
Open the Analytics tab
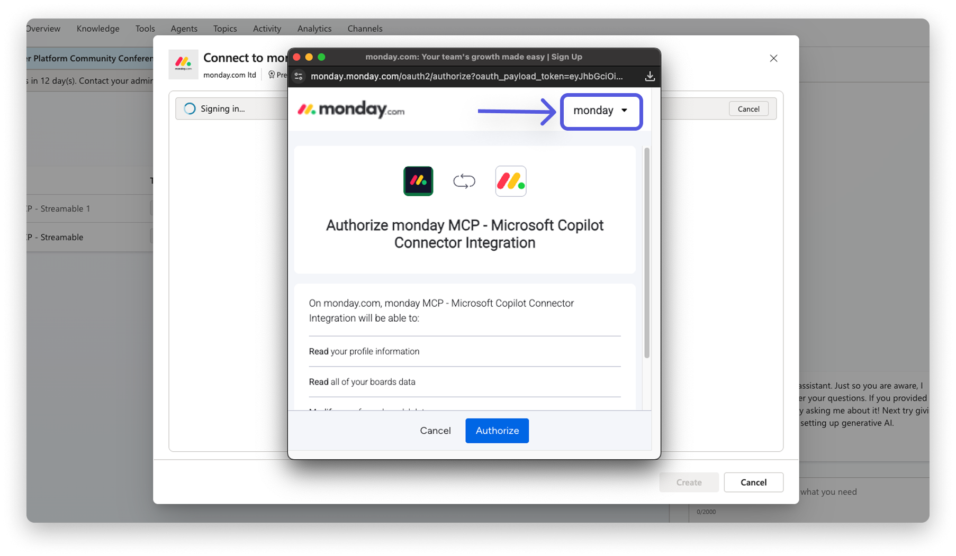[x=314, y=29]
